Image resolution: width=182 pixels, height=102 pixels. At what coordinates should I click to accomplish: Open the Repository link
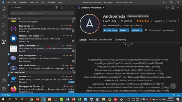click(159, 21)
